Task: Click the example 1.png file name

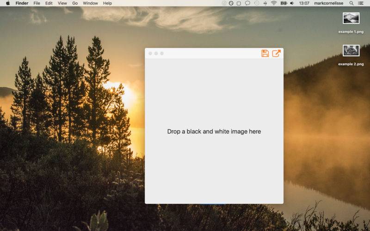Action: 351,31
